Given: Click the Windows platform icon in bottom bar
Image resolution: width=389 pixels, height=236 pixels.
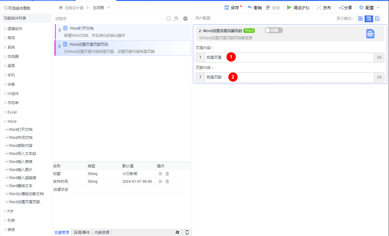Looking at the screenshot, I should [178, 232].
